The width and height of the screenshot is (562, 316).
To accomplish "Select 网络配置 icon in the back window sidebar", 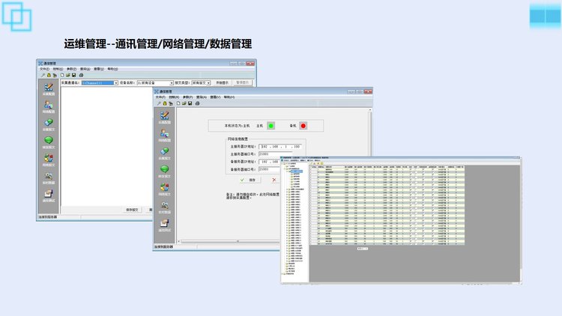I will 48,105.
